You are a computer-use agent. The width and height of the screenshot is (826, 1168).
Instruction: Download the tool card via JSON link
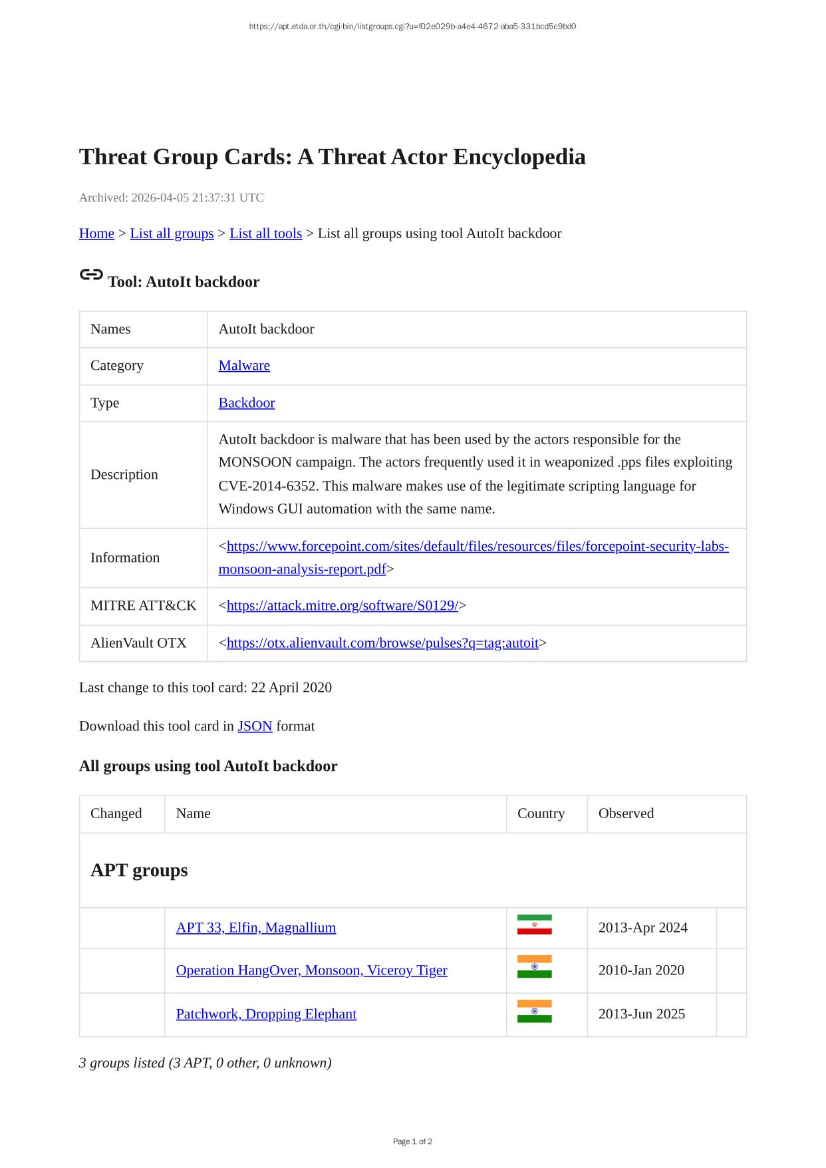pos(255,726)
